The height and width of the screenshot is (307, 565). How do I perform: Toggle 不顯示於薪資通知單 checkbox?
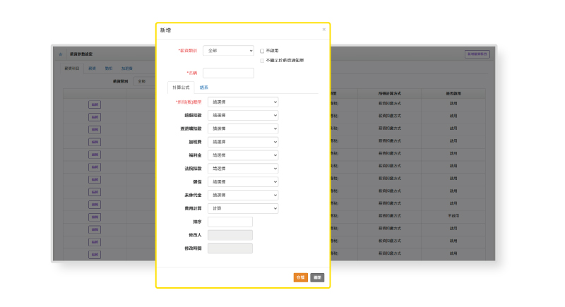point(262,61)
